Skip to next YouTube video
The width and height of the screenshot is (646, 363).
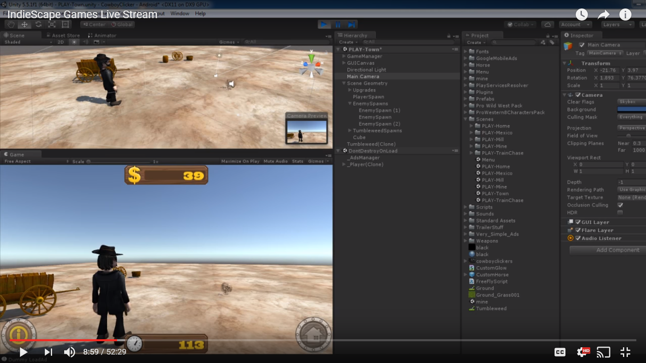[48, 352]
